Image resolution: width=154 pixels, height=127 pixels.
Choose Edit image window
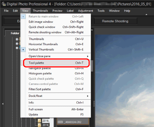56,22
